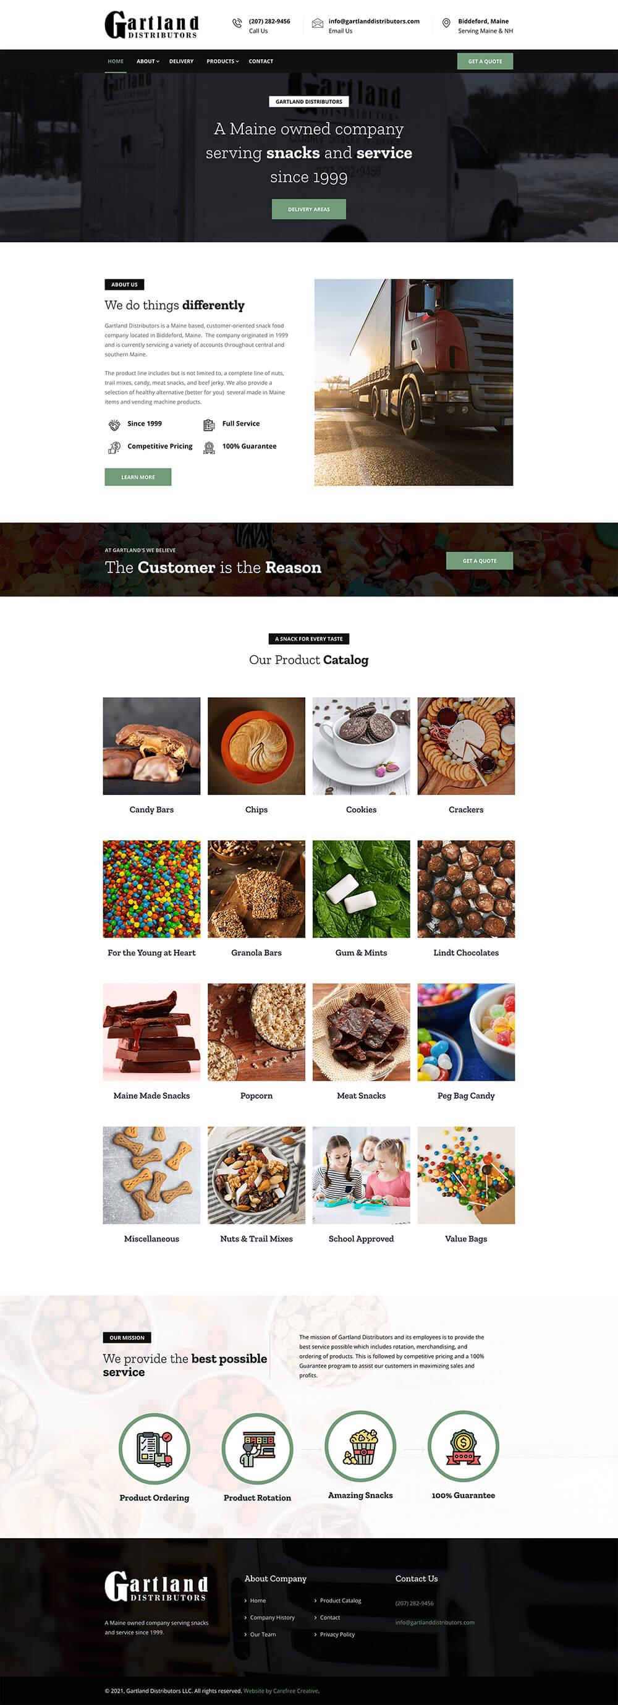Click the 100% Guarantee ribbon badge icon
Screen dimensions: 618x1705
[x=463, y=1447]
